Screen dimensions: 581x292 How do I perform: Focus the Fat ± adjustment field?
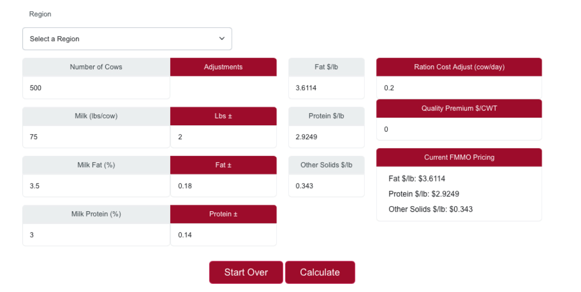coord(223,186)
